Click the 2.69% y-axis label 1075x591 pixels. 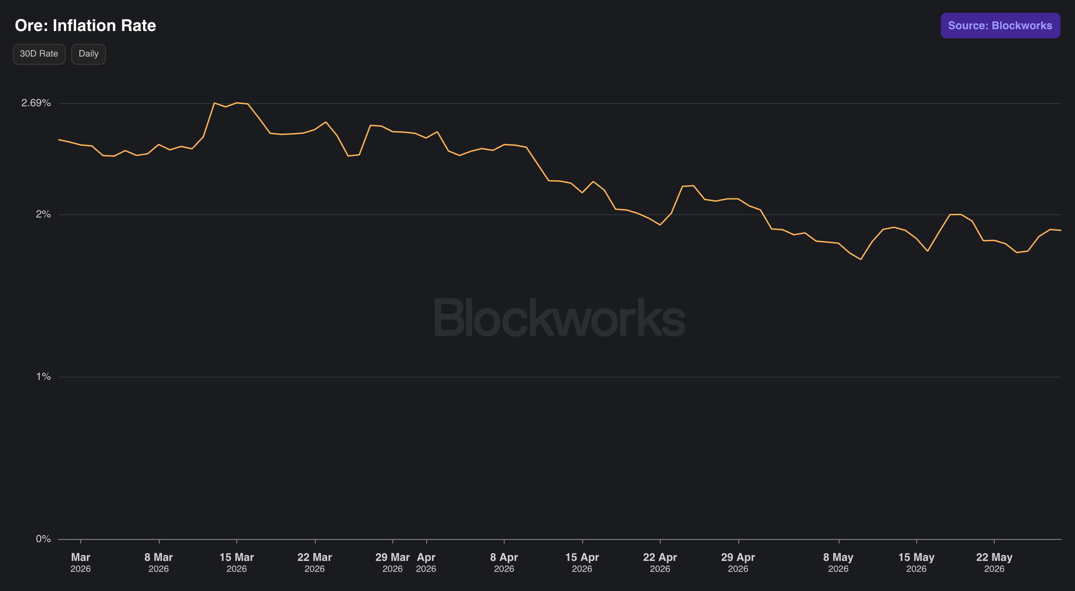point(36,103)
